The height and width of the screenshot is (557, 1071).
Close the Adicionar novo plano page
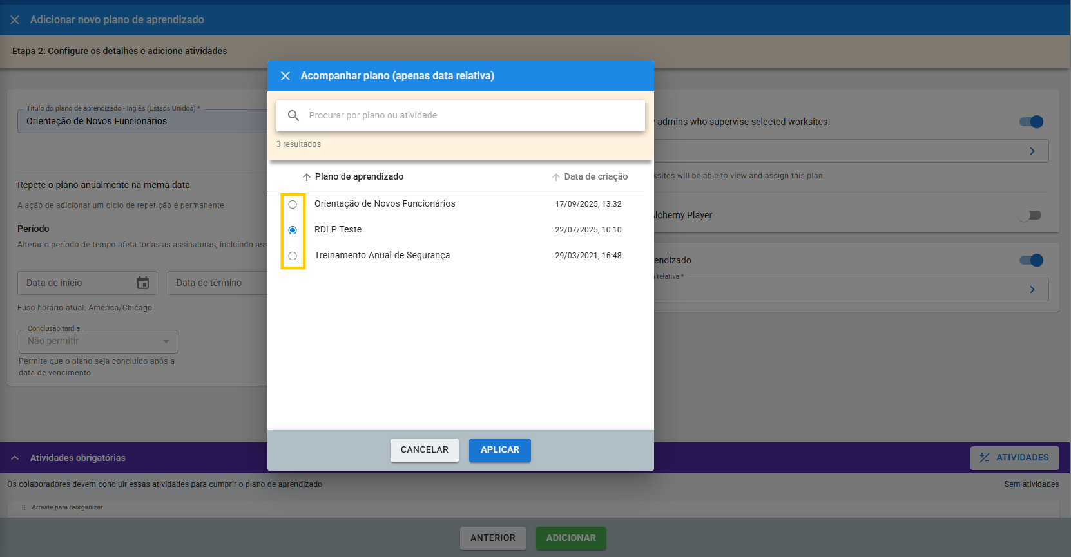[15, 20]
